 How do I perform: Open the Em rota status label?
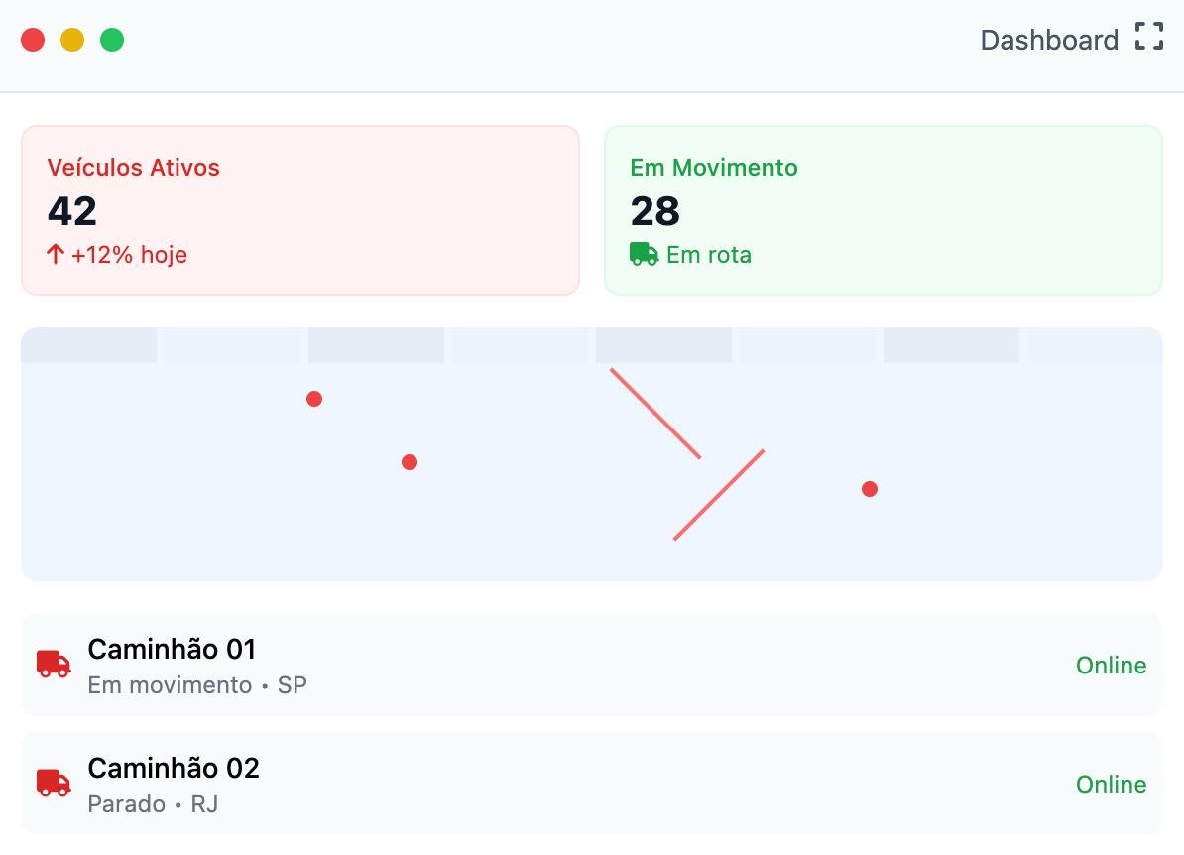click(709, 254)
